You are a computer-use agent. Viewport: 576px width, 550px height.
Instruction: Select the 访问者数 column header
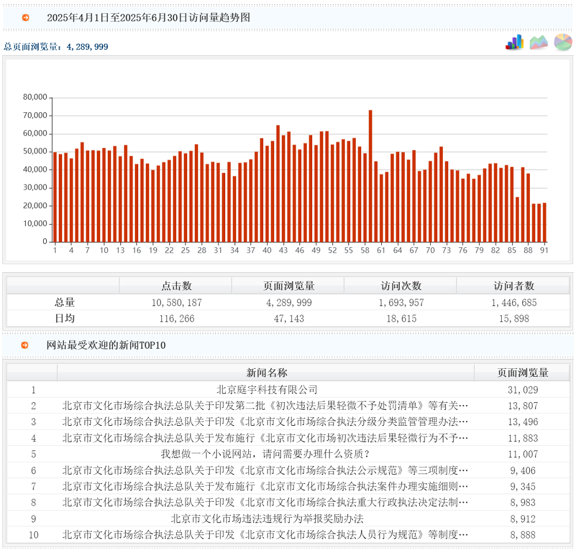click(514, 286)
